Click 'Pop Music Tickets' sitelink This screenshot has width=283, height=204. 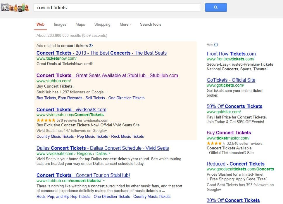[x=92, y=136]
